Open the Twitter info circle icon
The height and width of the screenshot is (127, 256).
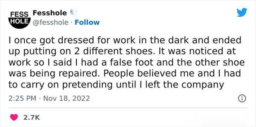[x=242, y=99]
